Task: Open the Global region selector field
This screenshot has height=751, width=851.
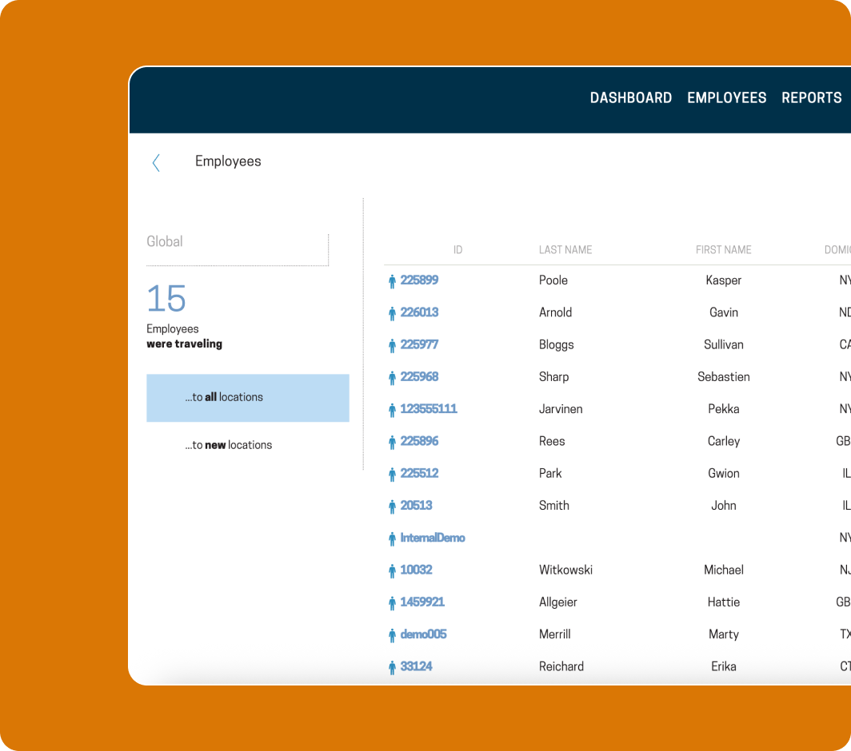Action: tap(238, 249)
